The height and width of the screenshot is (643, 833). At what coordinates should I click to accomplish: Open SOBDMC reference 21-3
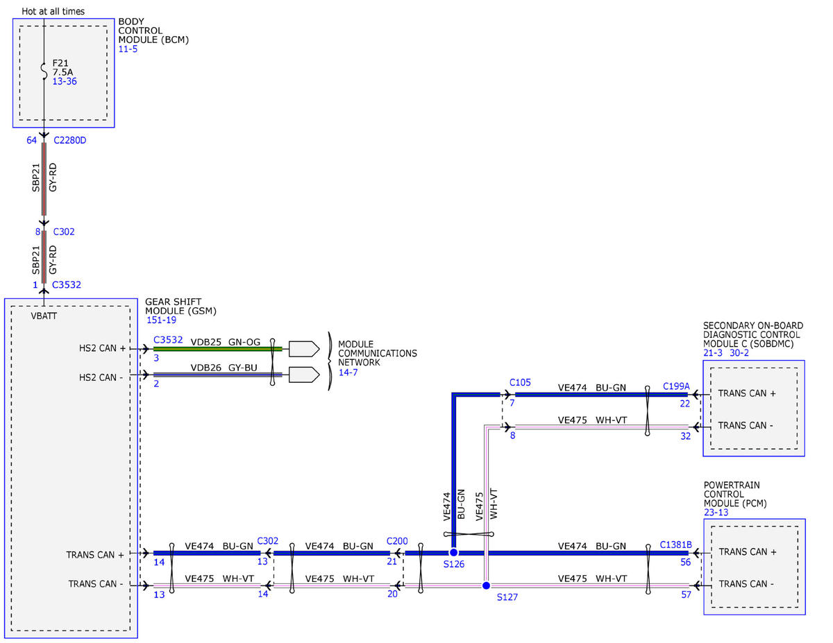click(x=713, y=353)
